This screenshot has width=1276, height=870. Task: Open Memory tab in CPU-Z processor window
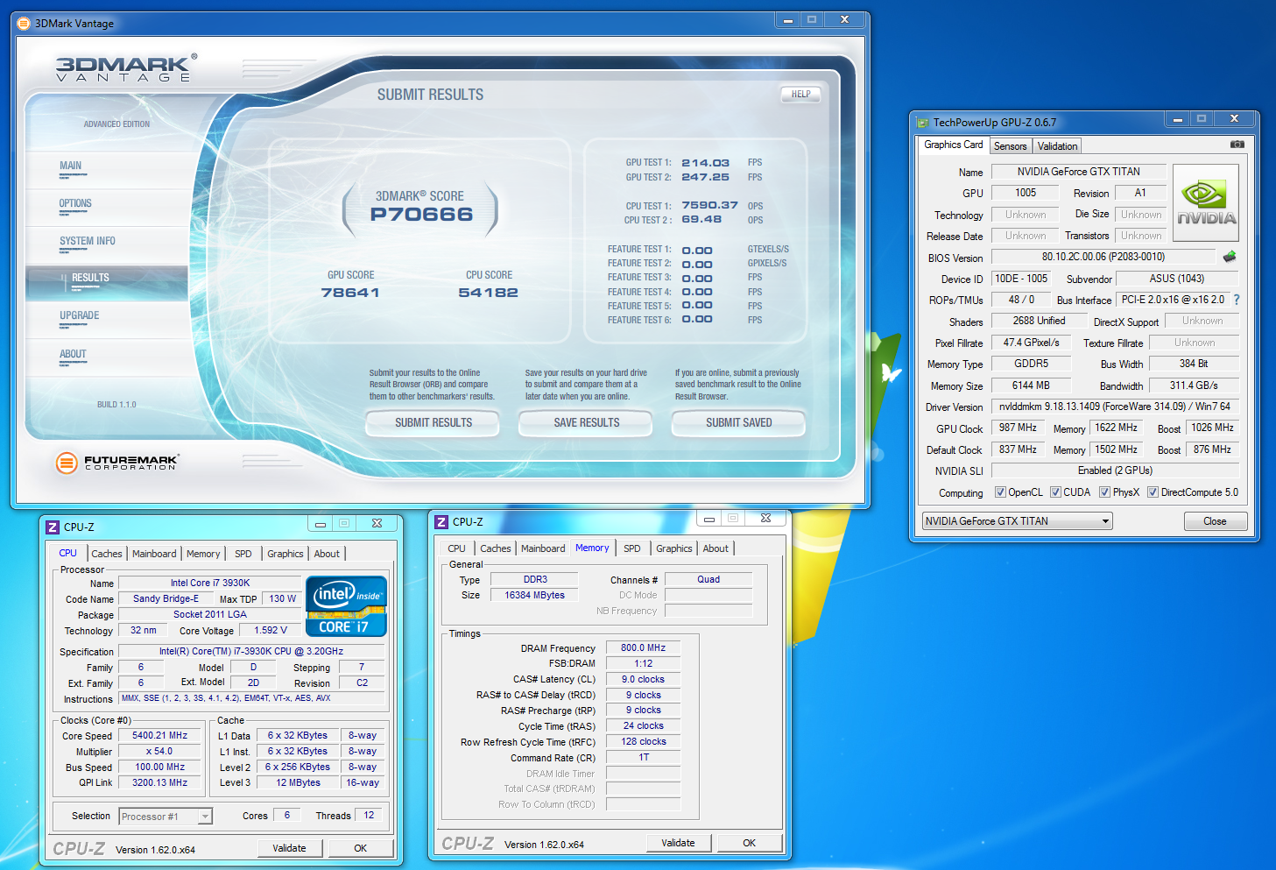click(203, 554)
